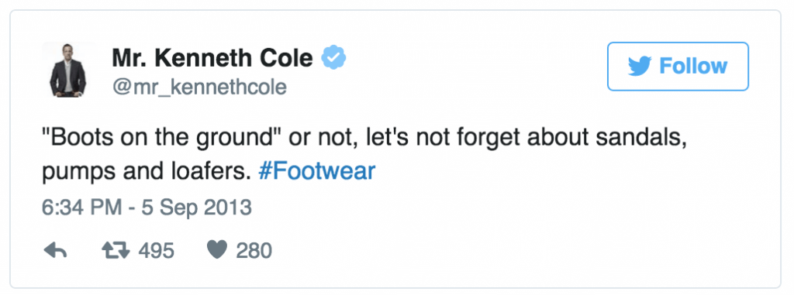View the 495 retweets count
Screen dimensions: 794x295
pos(156,250)
